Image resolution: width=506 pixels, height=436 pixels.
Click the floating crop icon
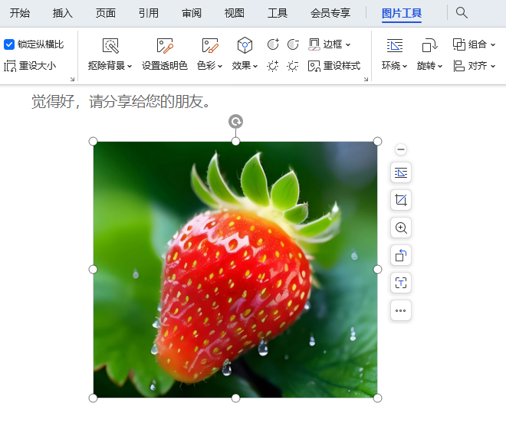point(401,200)
